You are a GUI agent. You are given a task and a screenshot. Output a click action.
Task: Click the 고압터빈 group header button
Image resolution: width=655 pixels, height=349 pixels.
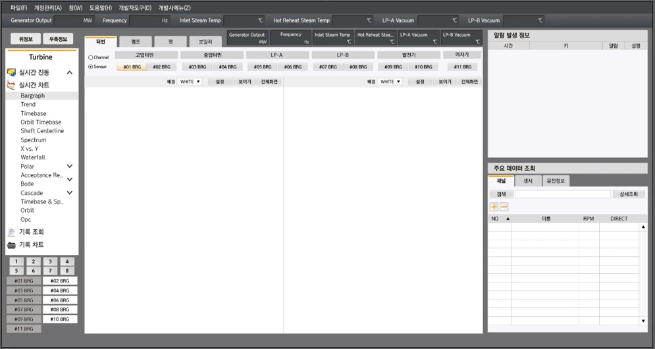(x=145, y=55)
